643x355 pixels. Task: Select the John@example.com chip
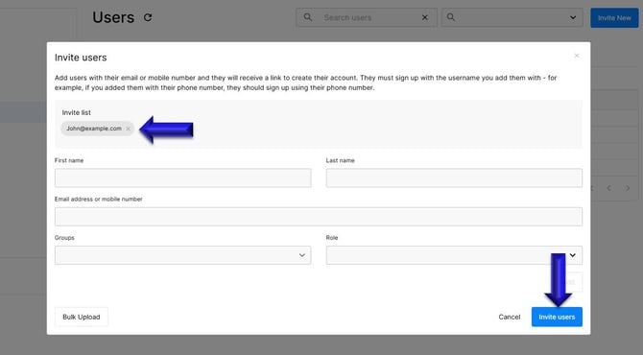pos(97,129)
